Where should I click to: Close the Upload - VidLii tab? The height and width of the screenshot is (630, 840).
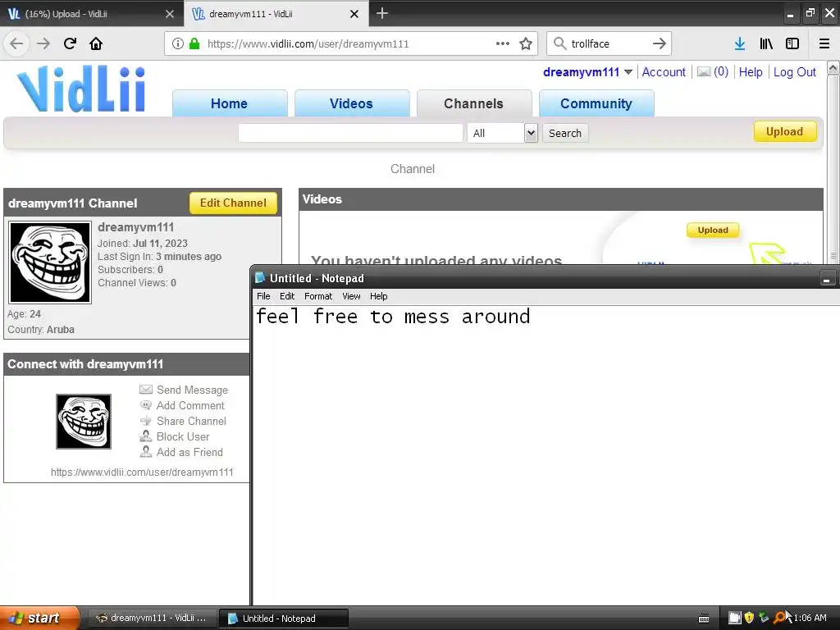click(170, 14)
